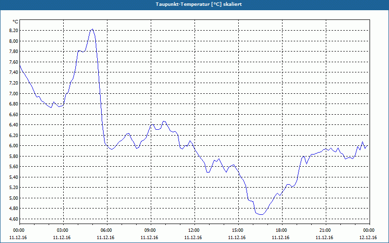
Task: Click the 11.12.16 date beneath 12:00
Action: pyautogui.click(x=193, y=238)
